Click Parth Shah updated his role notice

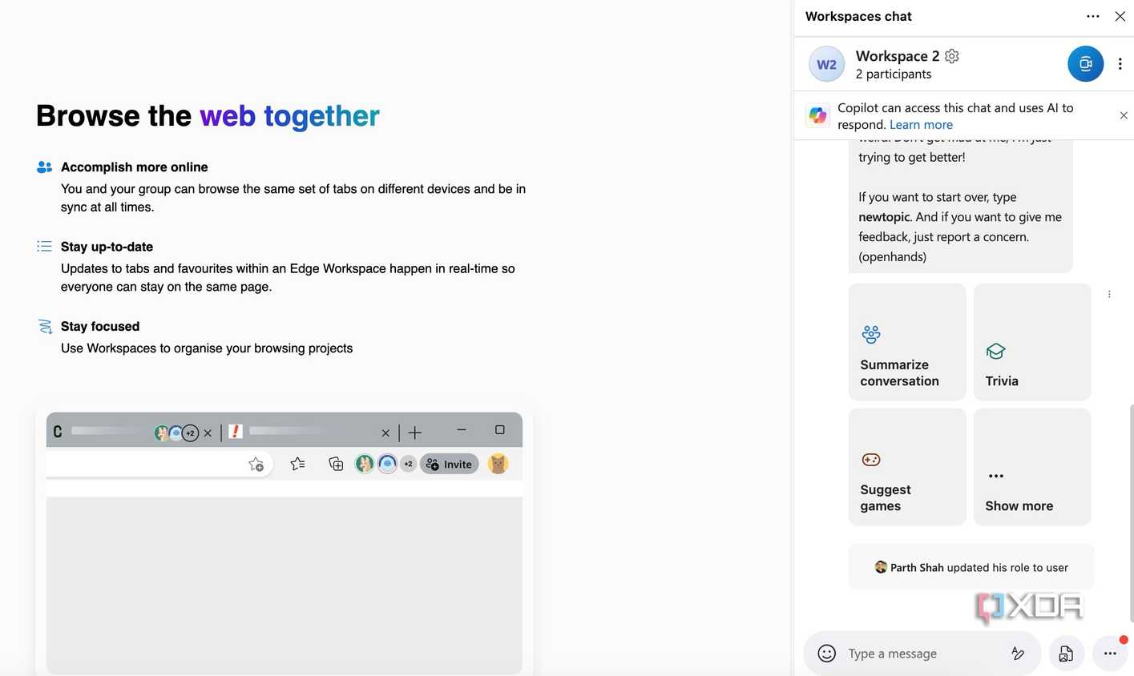coord(971,567)
